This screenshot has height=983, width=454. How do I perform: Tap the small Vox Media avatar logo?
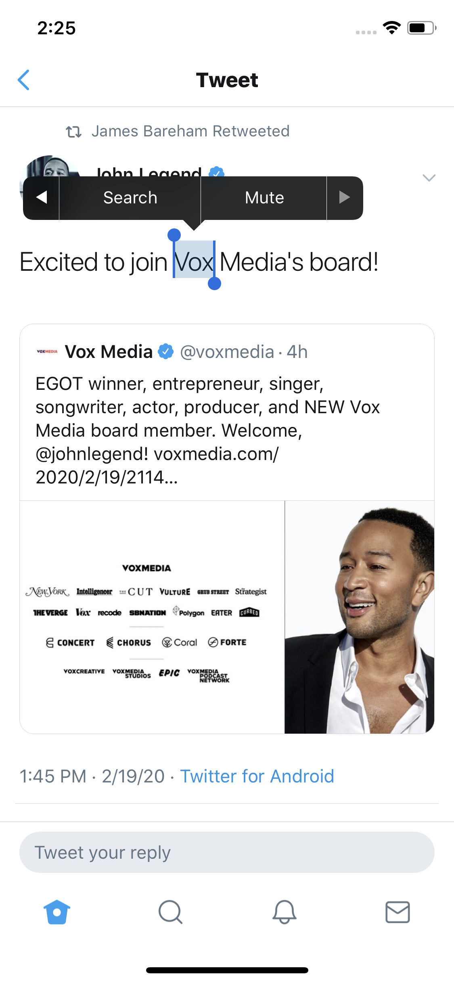click(47, 351)
